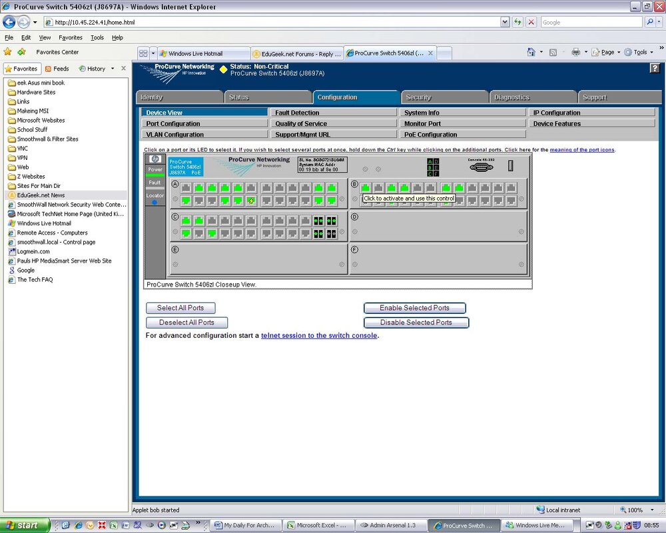Open help via the question mark icon
This screenshot has height=533, width=666.
pyautogui.click(x=655, y=69)
